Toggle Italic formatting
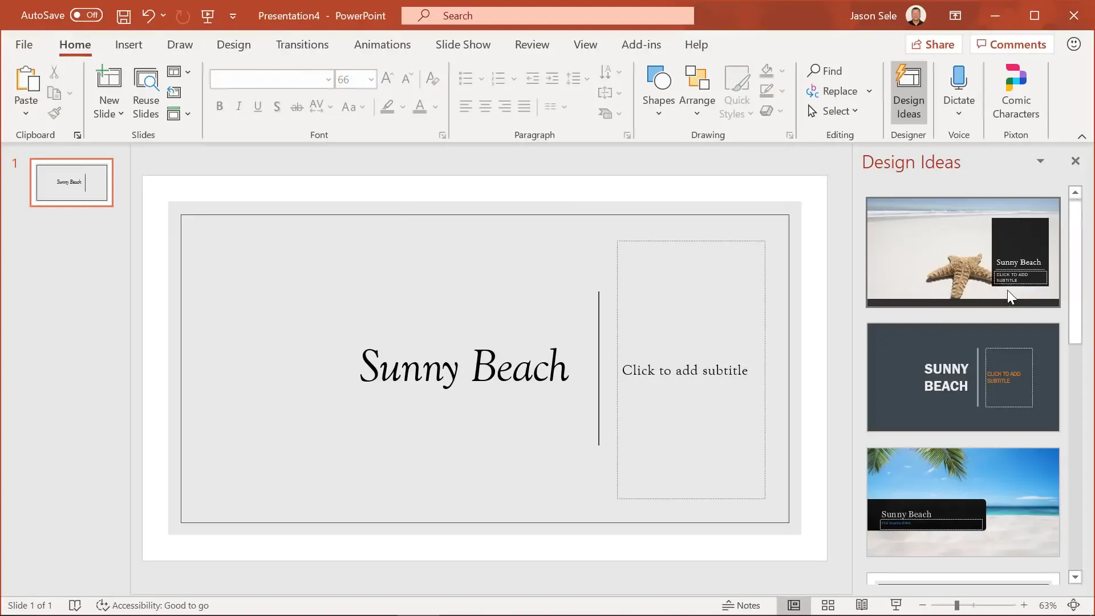1095x616 pixels. coord(239,107)
